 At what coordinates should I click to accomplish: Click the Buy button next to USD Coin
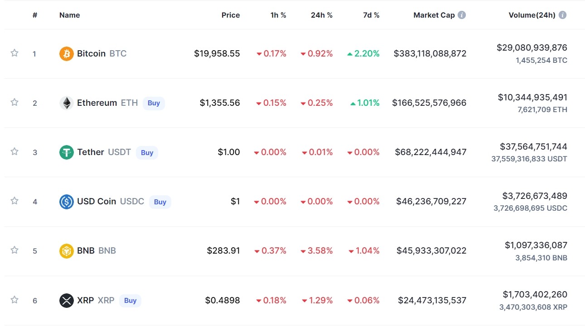160,202
